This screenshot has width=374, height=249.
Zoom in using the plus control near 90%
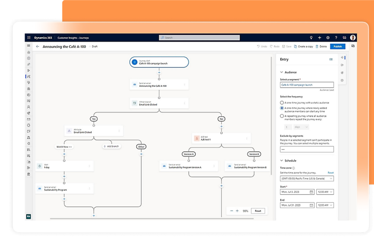(x=237, y=211)
